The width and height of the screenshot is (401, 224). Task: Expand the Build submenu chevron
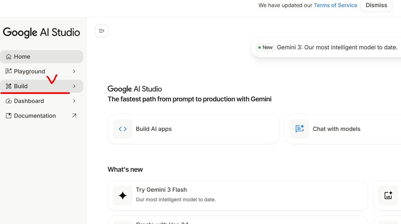click(74, 86)
